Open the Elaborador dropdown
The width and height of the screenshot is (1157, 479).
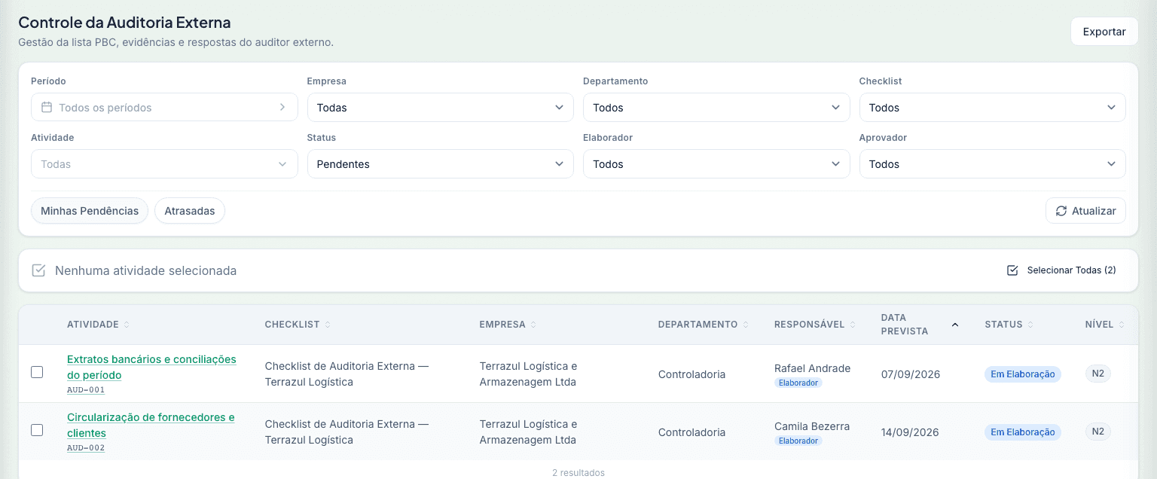[716, 164]
